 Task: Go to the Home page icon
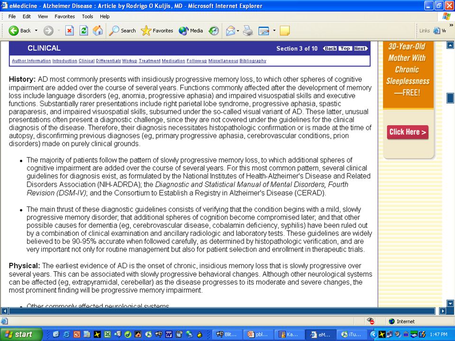pyautogui.click(x=98, y=30)
